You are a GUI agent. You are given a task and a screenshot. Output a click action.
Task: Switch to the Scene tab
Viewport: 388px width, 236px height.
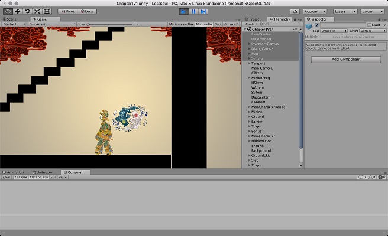10,19
